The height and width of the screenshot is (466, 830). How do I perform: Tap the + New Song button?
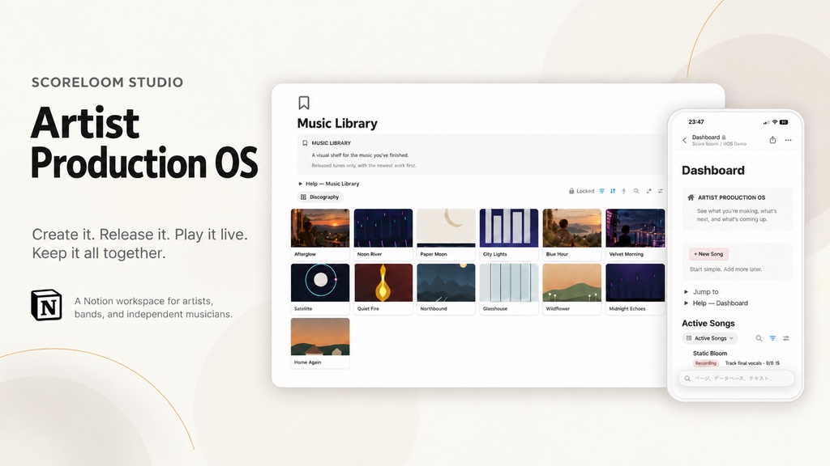(708, 254)
